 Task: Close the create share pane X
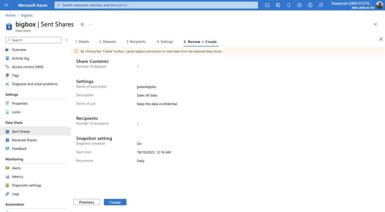[381, 39]
